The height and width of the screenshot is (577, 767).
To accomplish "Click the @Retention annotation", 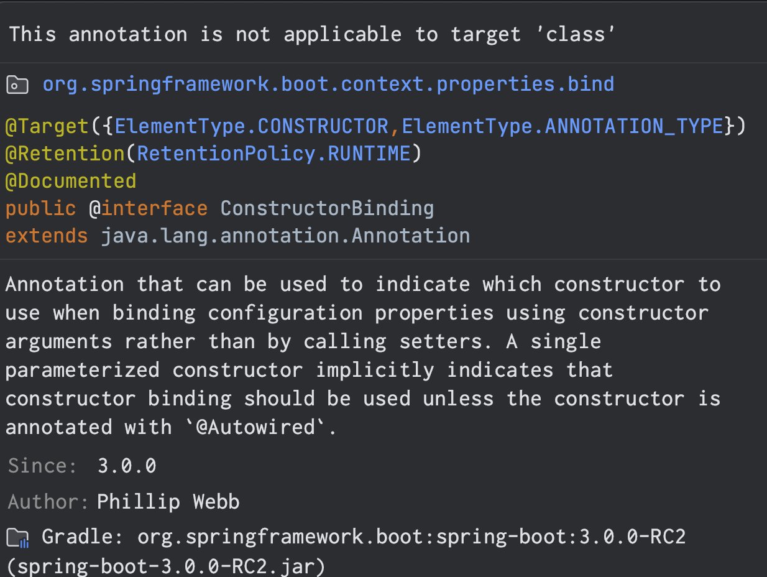I will pyautogui.click(x=65, y=154).
